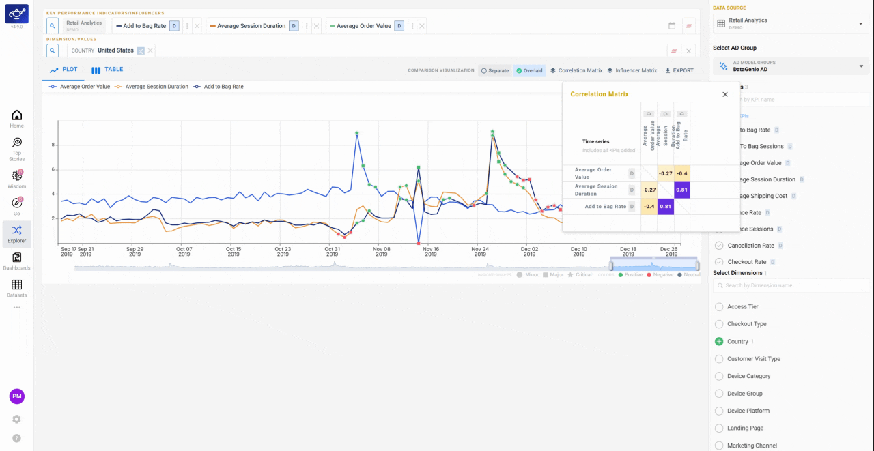Open the Go section
874x451 pixels.
16,206
